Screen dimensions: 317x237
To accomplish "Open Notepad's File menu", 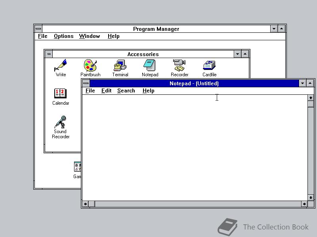I will [90, 91].
